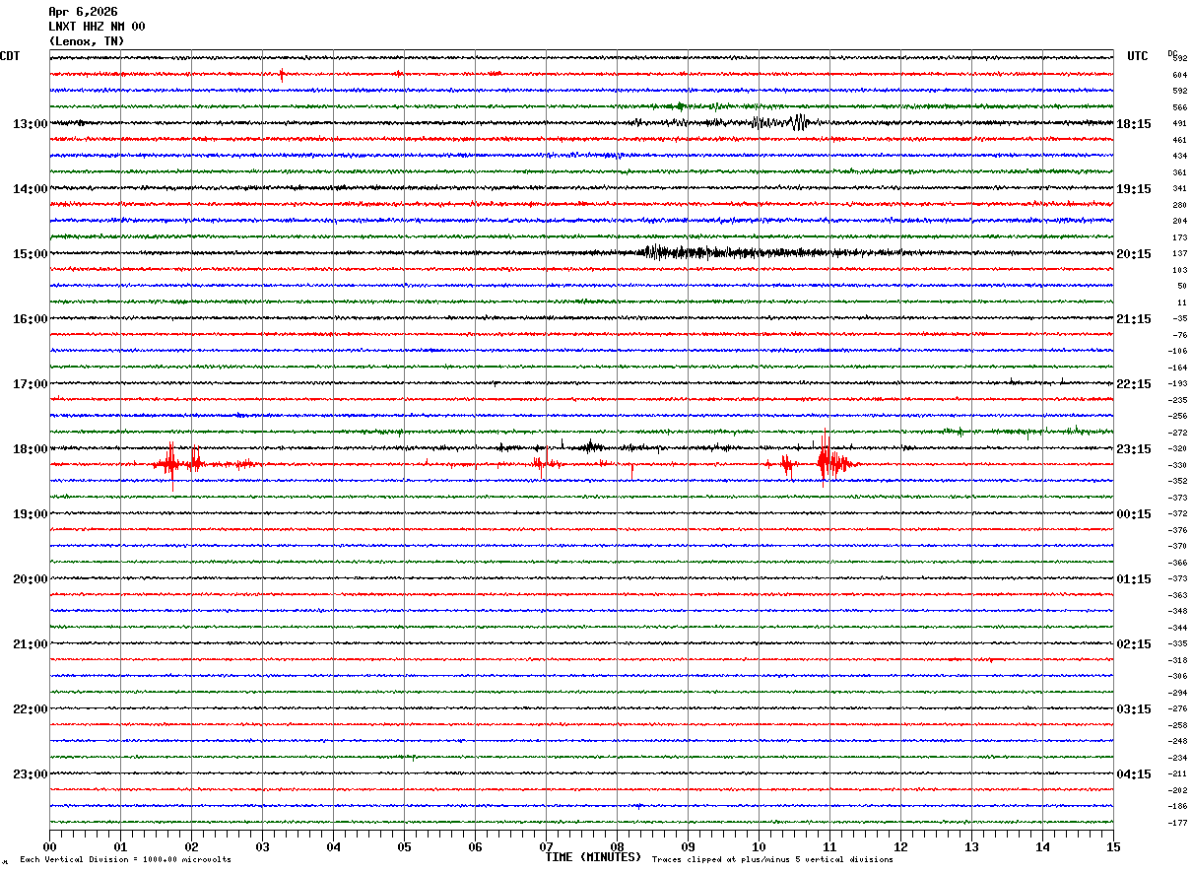Click the DC offset value '604'
Viewport: 1192px width, 873px height.
pos(1179,75)
